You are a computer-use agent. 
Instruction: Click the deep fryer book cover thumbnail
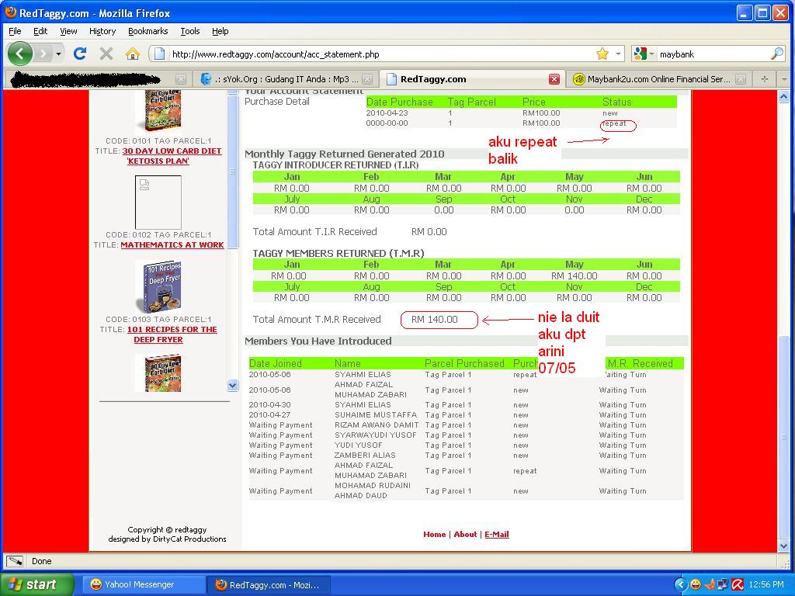click(159, 286)
